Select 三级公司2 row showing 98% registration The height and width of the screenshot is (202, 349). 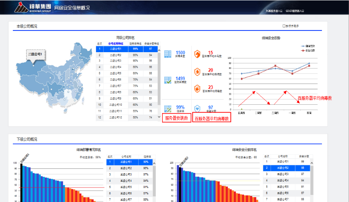coord(129,168)
